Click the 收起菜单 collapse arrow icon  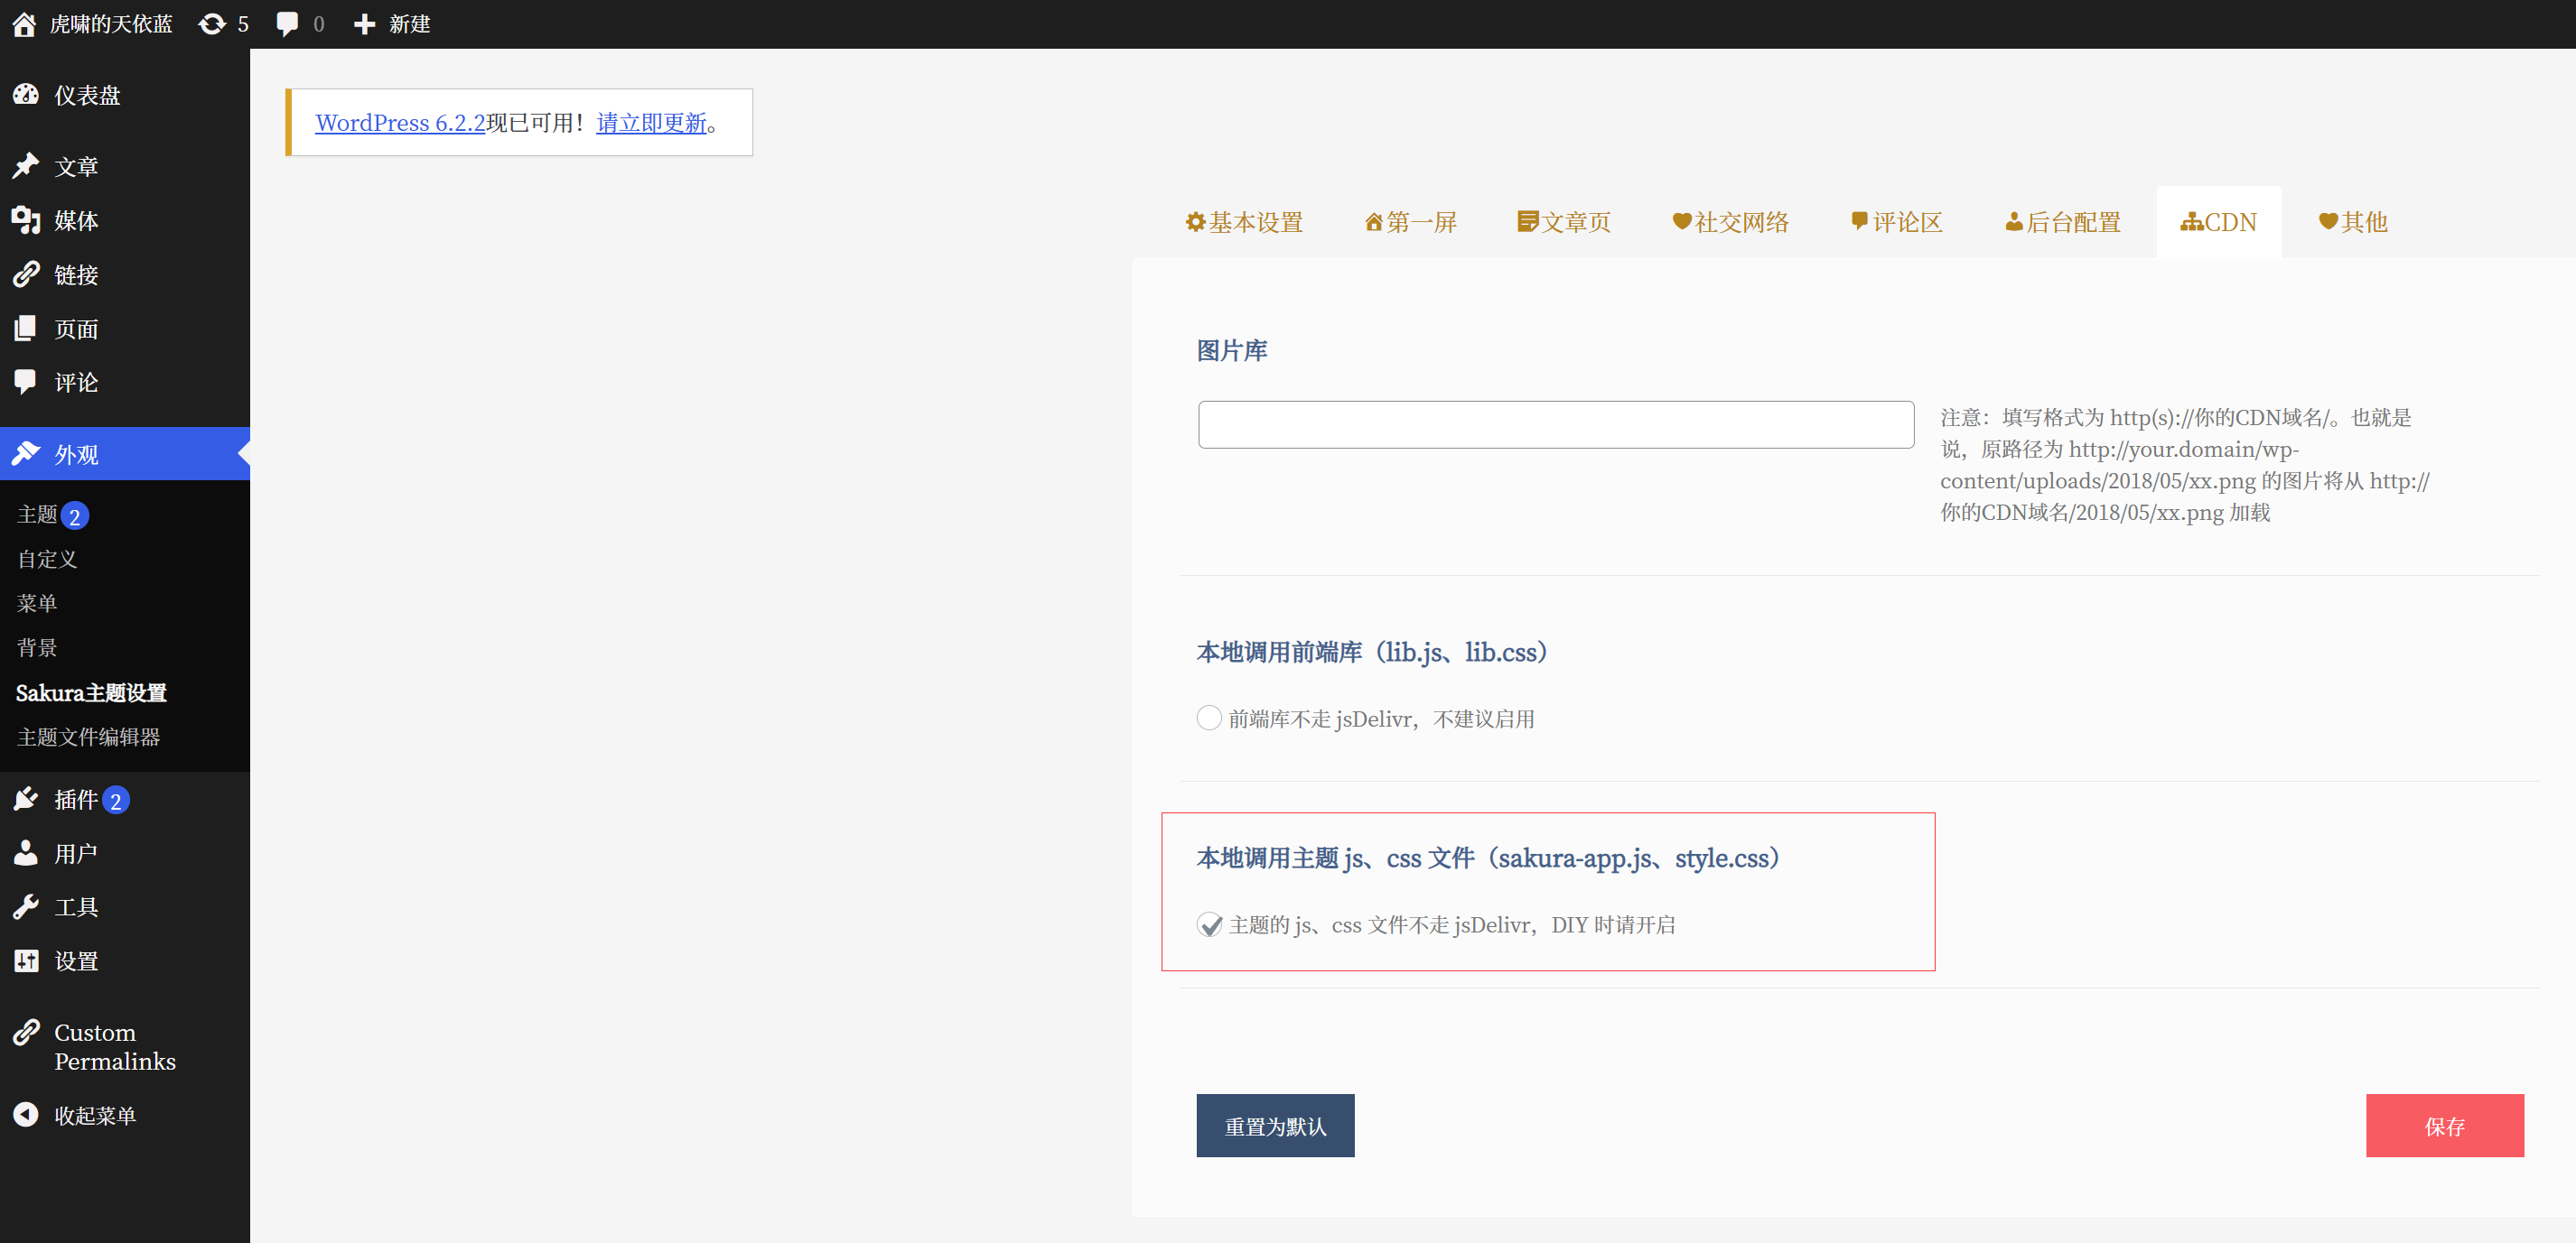click(x=26, y=1114)
